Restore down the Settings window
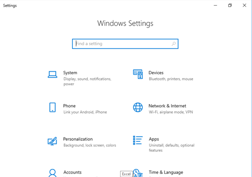 [230, 5]
